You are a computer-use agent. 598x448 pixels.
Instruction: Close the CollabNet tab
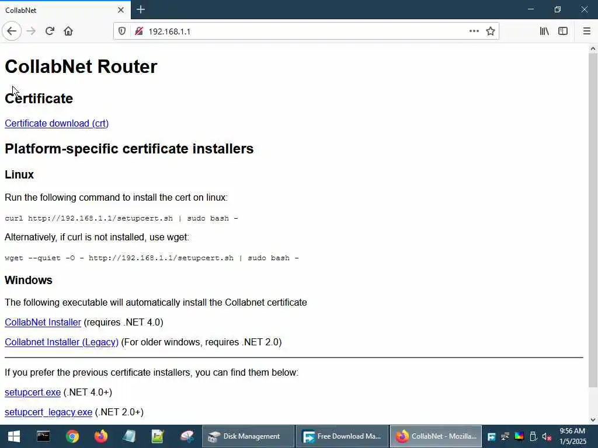pos(121,10)
